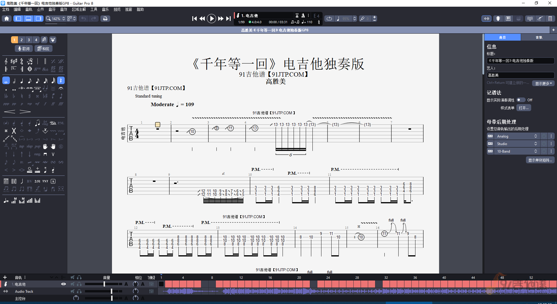Open the fretboard view icon
Viewport: 557px width, 304px height.
pos(498,19)
